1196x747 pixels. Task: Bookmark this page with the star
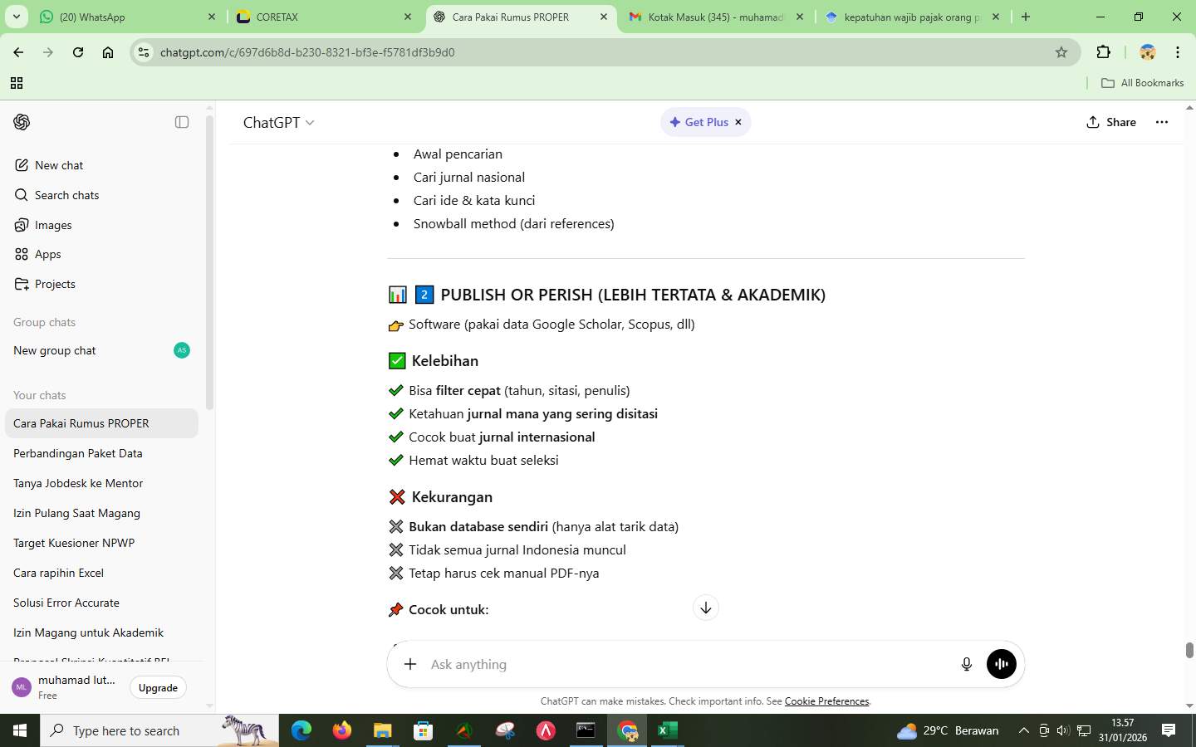(x=1061, y=51)
